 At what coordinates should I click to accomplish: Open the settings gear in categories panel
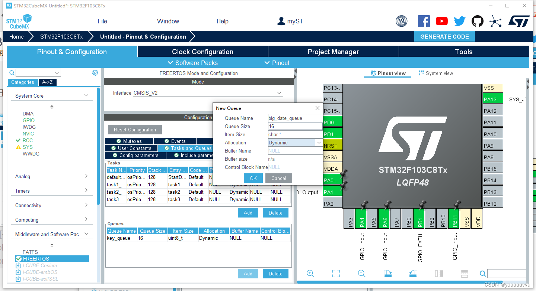(95, 73)
